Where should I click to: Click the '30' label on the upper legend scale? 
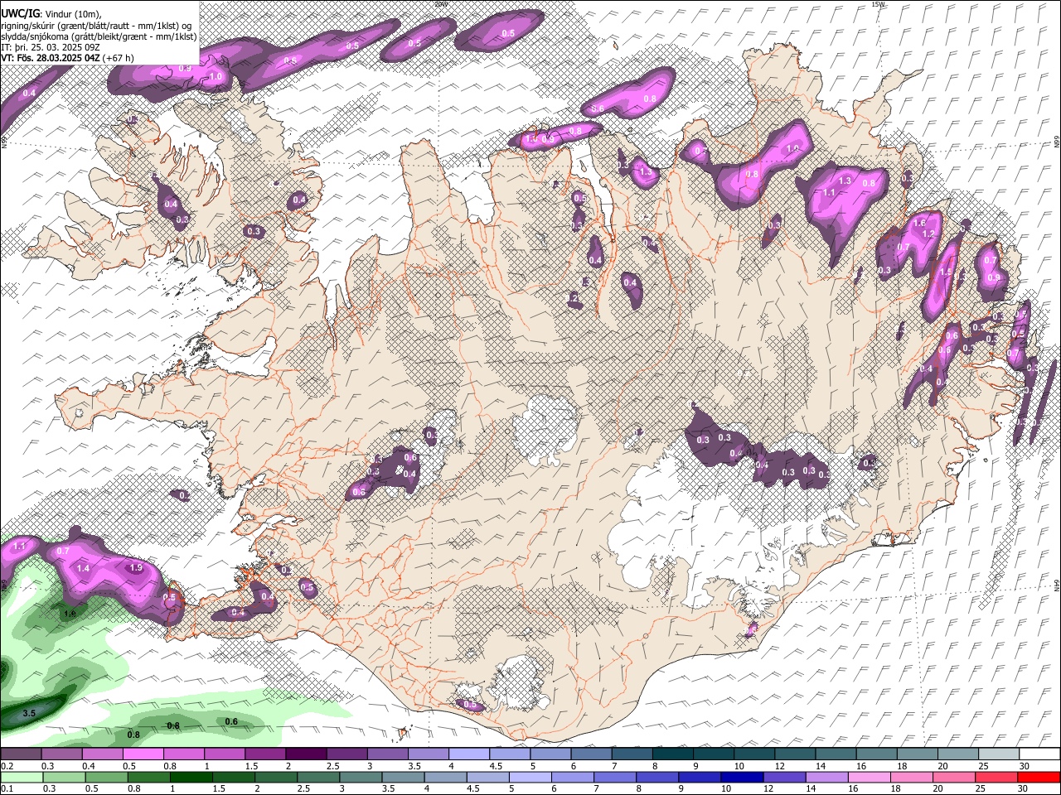(x=1025, y=766)
